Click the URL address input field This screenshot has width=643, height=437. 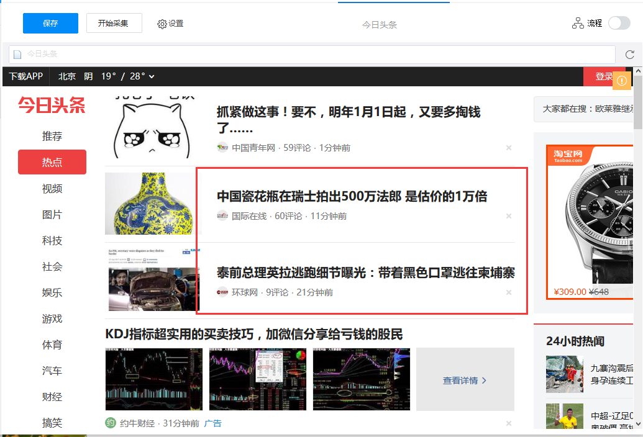pyautogui.click(x=312, y=54)
